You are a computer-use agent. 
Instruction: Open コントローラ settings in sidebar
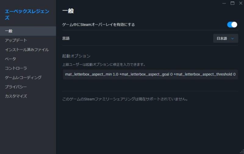pyautogui.click(x=16, y=68)
